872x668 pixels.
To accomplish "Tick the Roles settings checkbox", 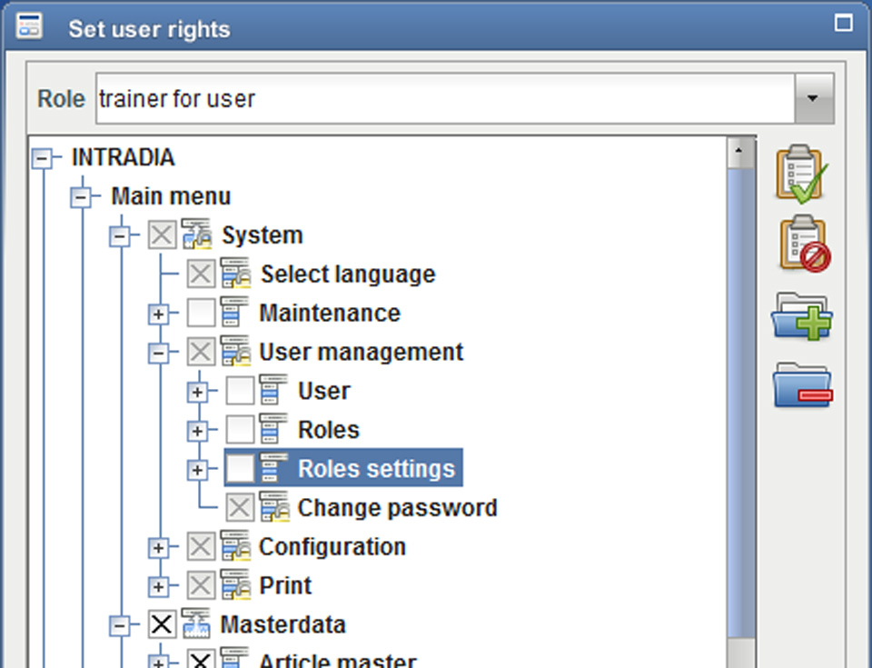I will [x=240, y=469].
